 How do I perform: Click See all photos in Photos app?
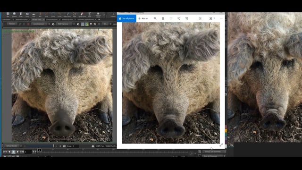coord(126,18)
